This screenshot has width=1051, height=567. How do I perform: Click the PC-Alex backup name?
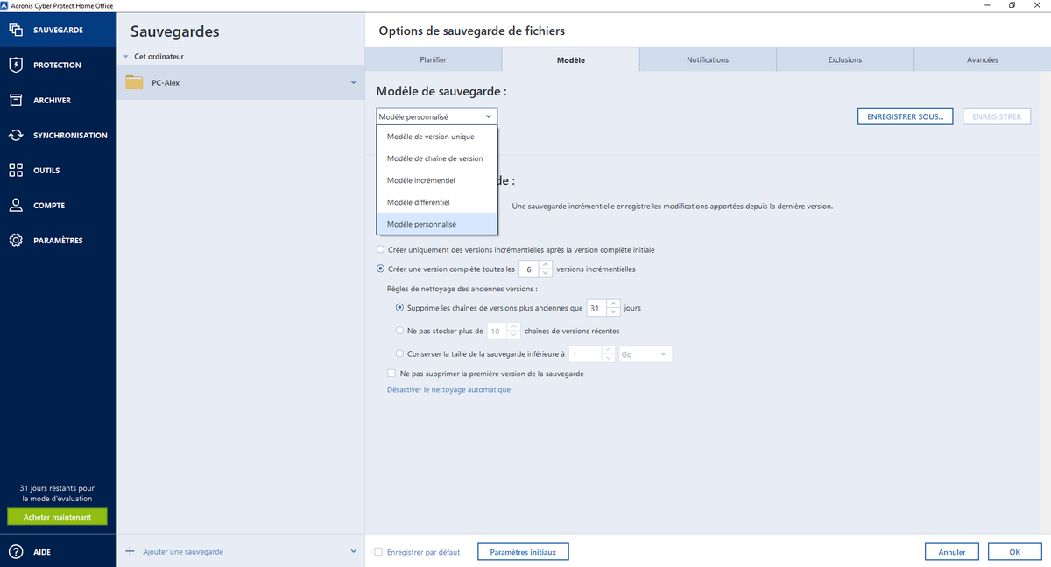point(166,83)
